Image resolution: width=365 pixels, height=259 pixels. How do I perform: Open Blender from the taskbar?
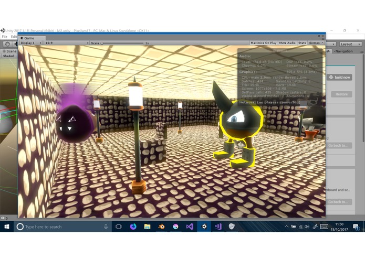tap(161, 226)
